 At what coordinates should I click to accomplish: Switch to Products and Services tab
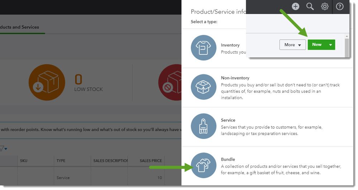point(20,27)
